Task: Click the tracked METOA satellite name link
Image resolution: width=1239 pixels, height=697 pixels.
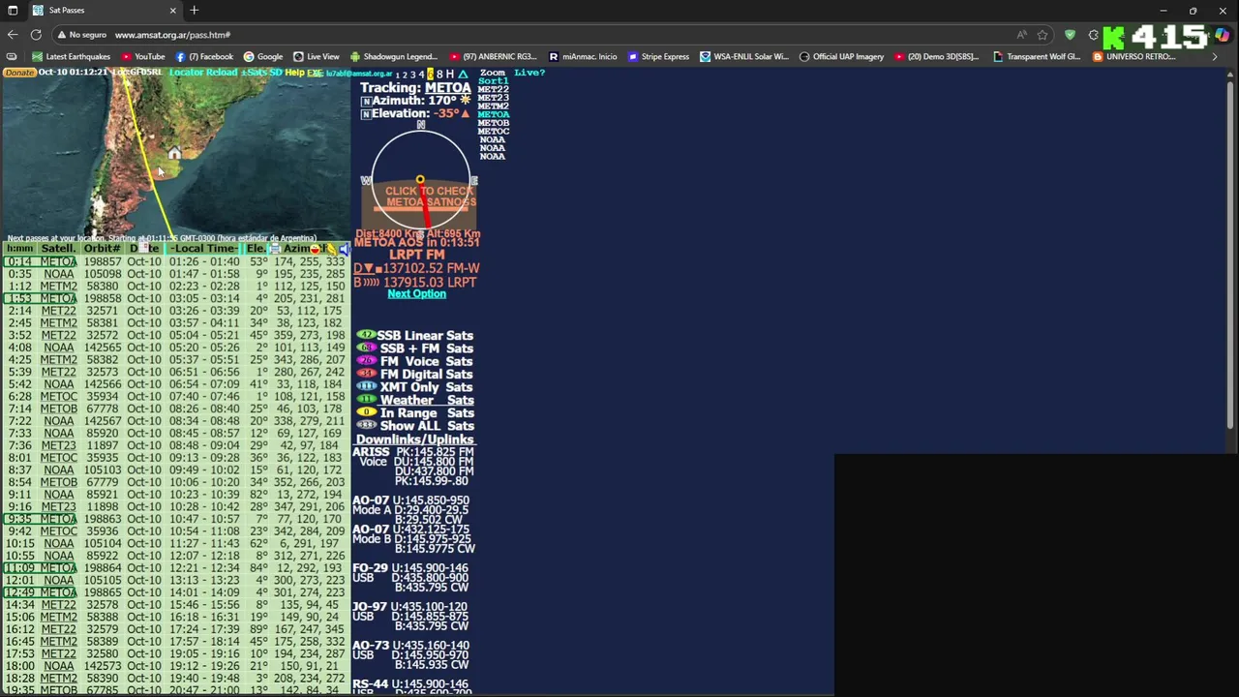Action: [447, 88]
